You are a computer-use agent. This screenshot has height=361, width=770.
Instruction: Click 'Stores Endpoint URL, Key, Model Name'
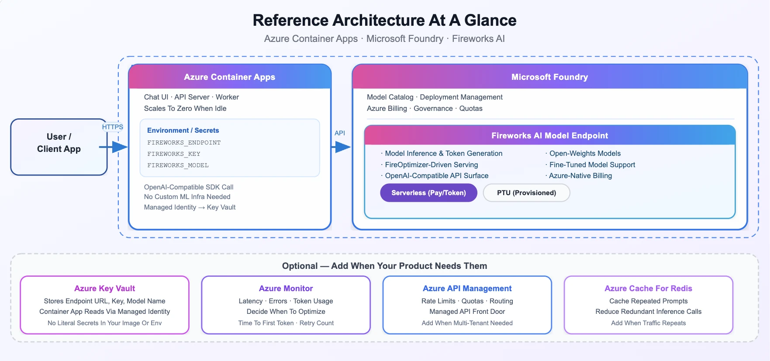point(105,301)
